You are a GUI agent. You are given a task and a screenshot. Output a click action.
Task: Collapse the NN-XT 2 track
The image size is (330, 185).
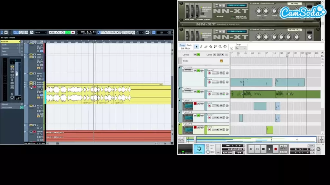coord(180,113)
